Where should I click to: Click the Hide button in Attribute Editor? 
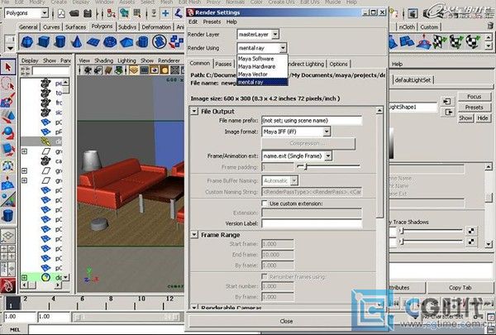pos(483,118)
